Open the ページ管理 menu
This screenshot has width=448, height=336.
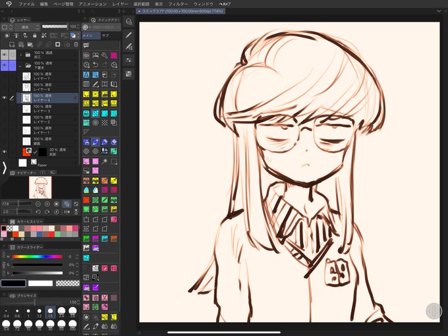63,4
